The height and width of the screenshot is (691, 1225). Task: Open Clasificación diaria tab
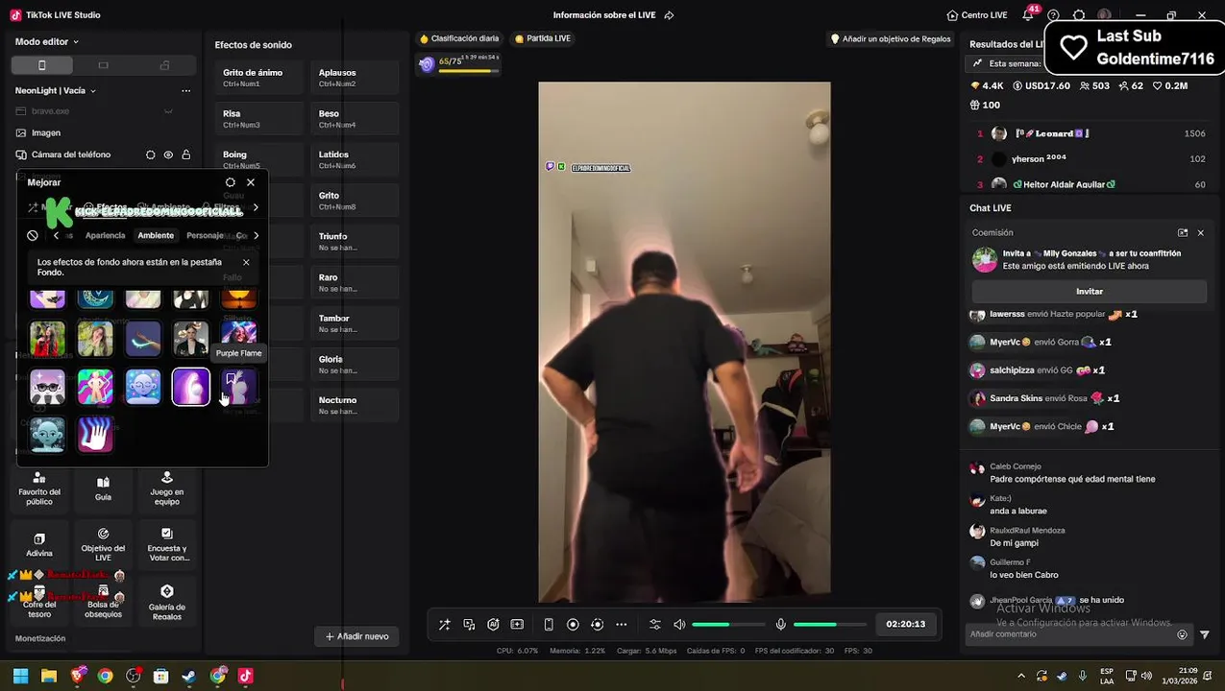point(459,38)
